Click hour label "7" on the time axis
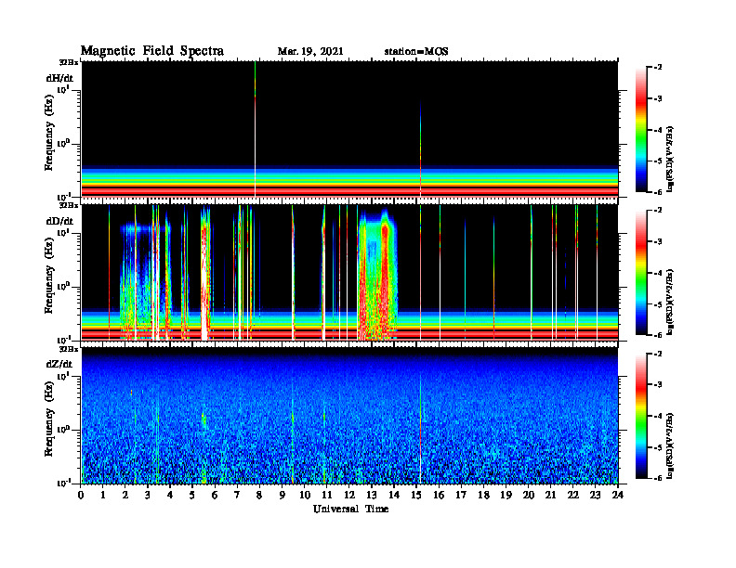 [238, 495]
